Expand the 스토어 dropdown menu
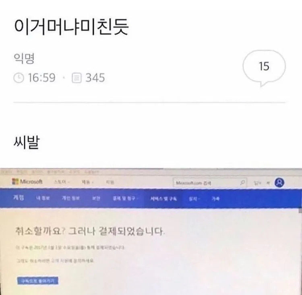Viewport: 302px width, 295px height. (x=62, y=182)
